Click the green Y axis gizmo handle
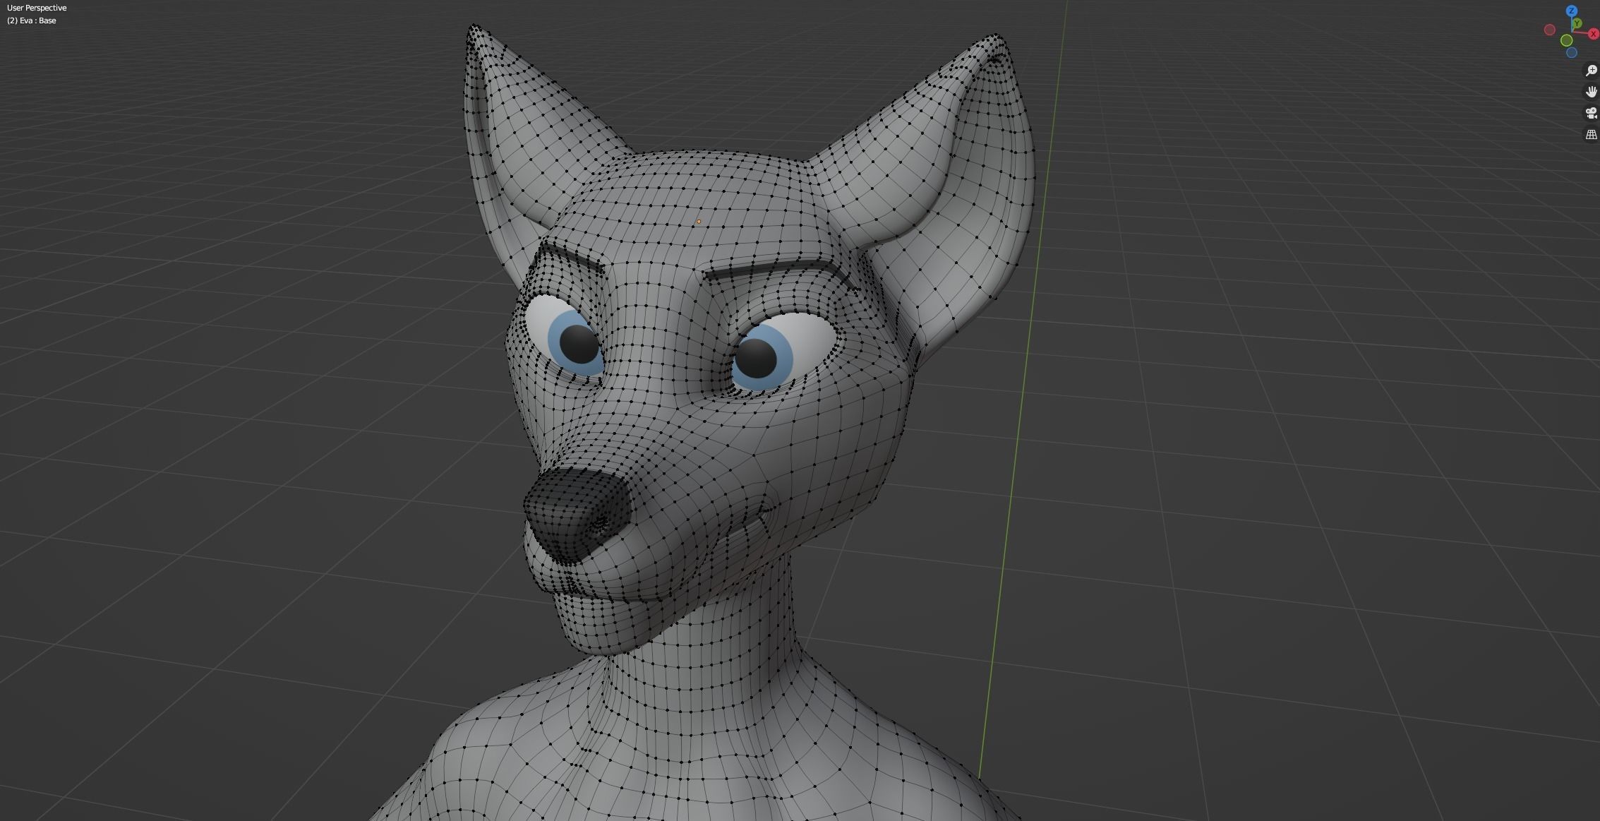This screenshot has width=1600, height=821. [1577, 23]
